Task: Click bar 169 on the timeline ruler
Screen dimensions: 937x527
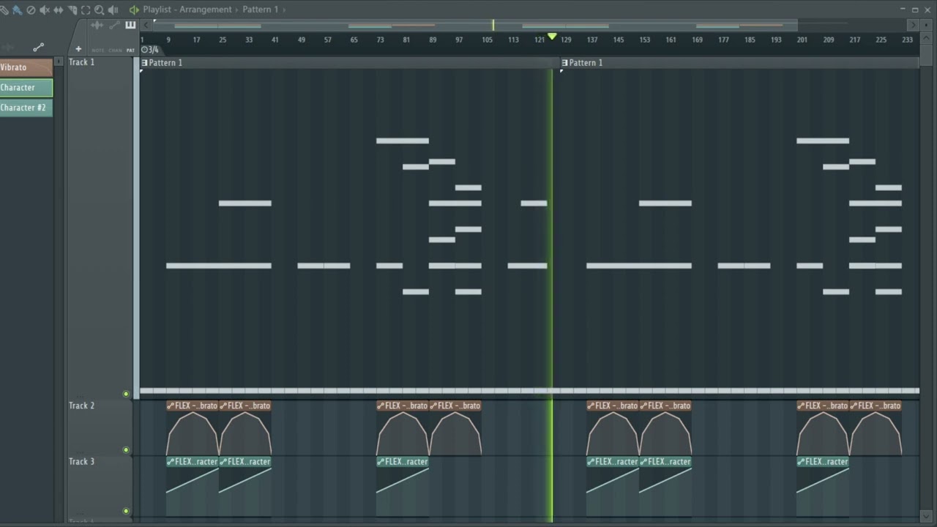Action: point(697,40)
